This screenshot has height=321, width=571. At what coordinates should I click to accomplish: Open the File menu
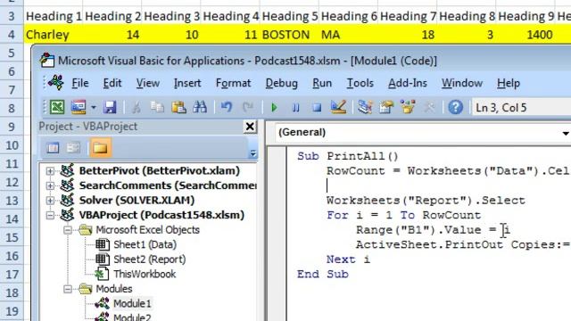click(79, 83)
